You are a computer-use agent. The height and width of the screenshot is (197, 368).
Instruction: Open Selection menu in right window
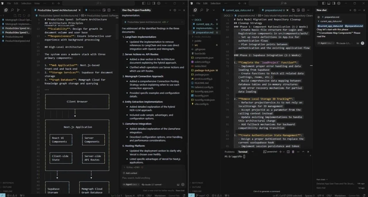click(215, 3)
